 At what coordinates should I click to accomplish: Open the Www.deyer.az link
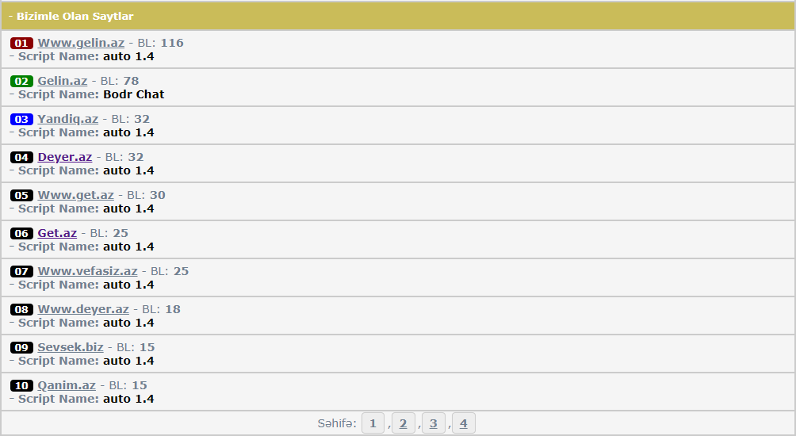(83, 309)
